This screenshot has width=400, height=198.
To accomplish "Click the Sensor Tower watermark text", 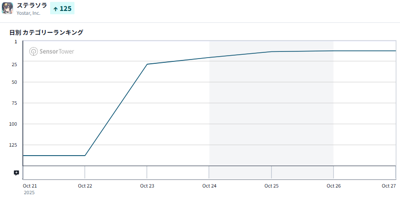I will 57,51.
